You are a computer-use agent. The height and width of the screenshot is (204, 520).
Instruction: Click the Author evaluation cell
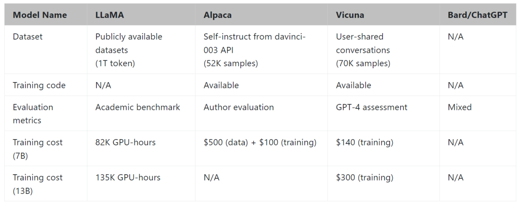[x=239, y=107]
